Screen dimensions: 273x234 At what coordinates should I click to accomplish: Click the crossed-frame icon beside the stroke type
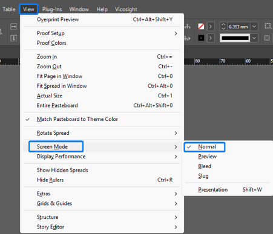[267, 38]
